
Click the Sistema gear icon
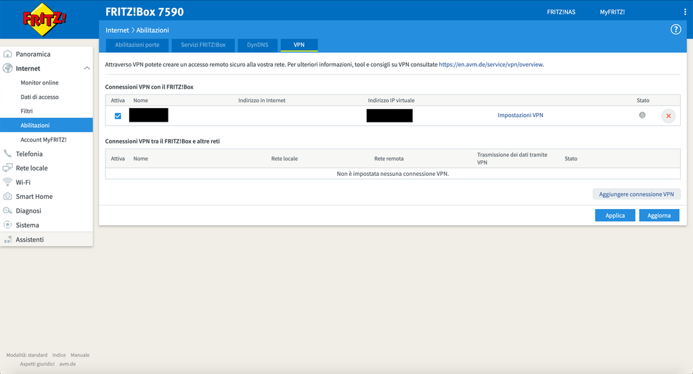coord(7,225)
